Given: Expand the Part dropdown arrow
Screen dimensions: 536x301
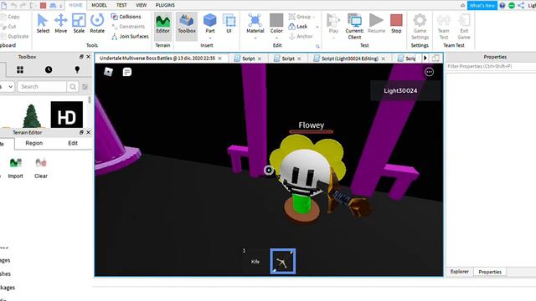Looking at the screenshot, I should [210, 38].
